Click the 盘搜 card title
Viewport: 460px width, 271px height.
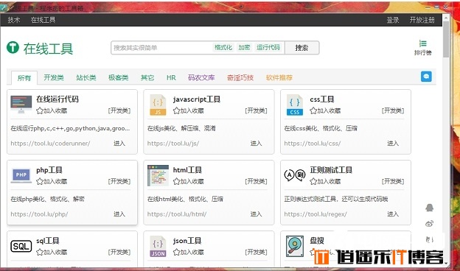tap(317, 241)
